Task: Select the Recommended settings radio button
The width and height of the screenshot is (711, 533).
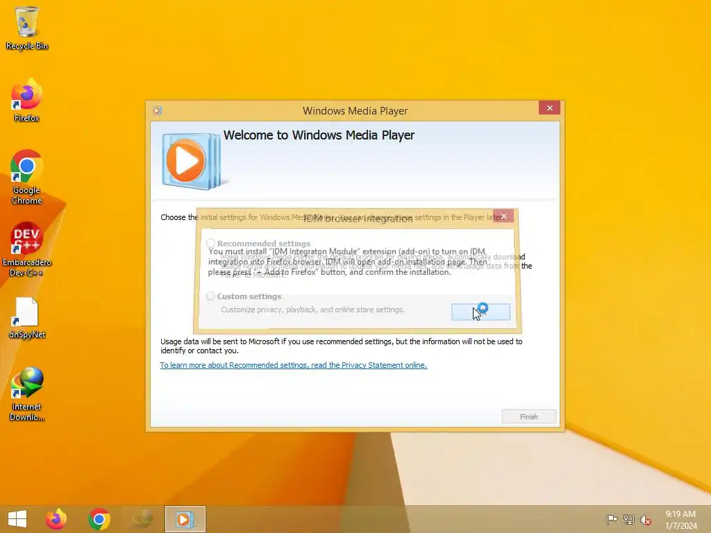Action: pyautogui.click(x=210, y=244)
